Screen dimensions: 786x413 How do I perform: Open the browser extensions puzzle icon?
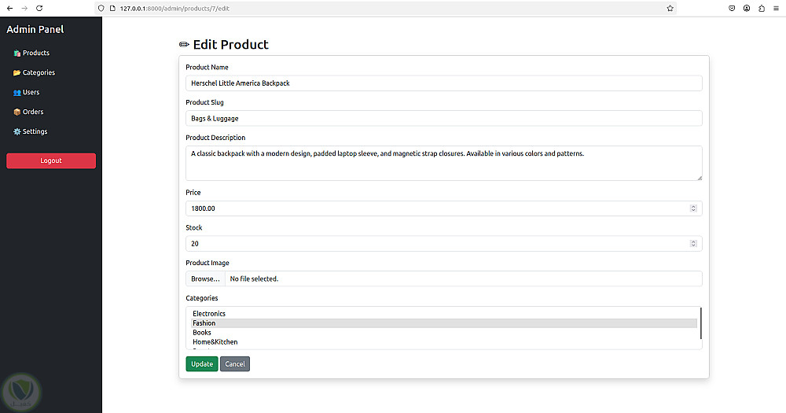[x=762, y=8]
